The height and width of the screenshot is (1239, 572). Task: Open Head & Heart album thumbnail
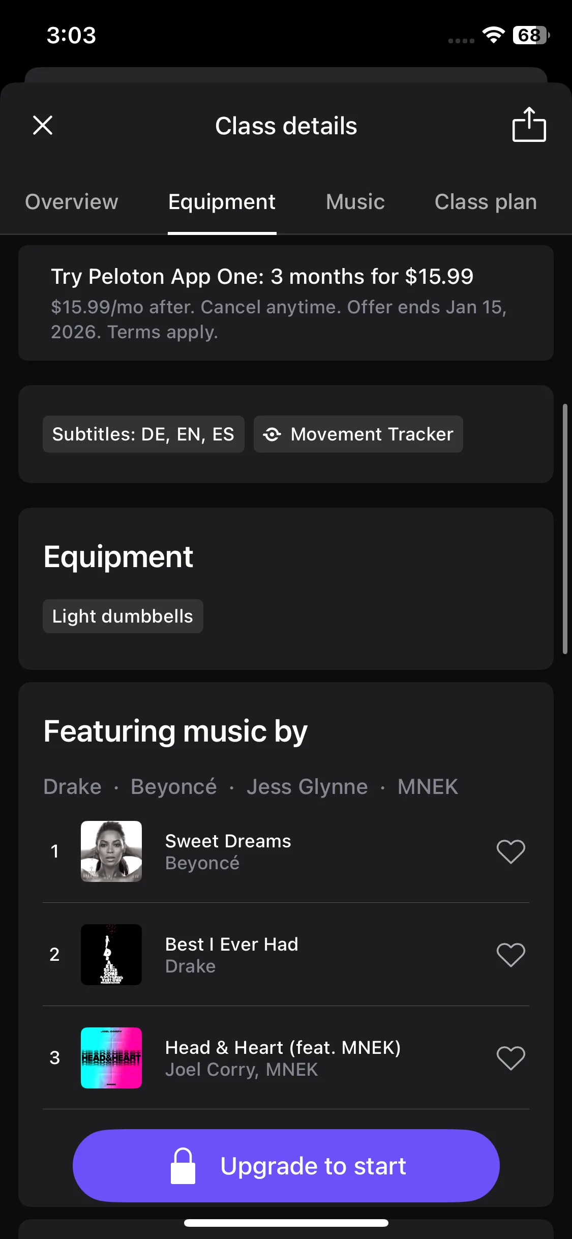click(111, 1058)
